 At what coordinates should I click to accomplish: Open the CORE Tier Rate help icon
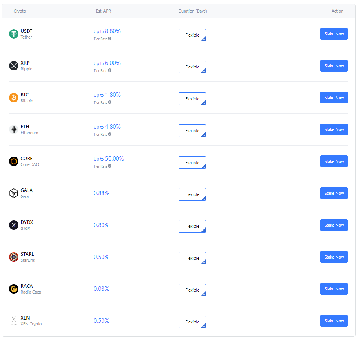(110, 166)
